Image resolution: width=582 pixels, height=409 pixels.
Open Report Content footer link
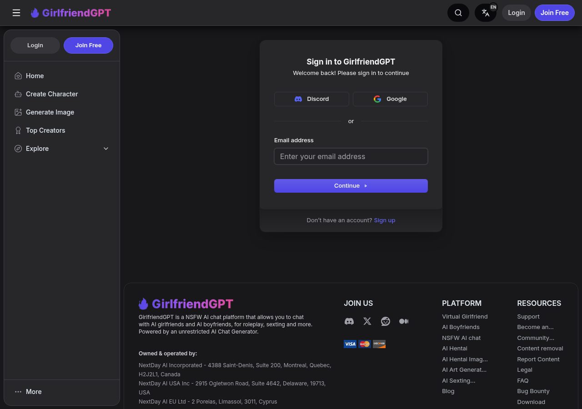(x=538, y=359)
